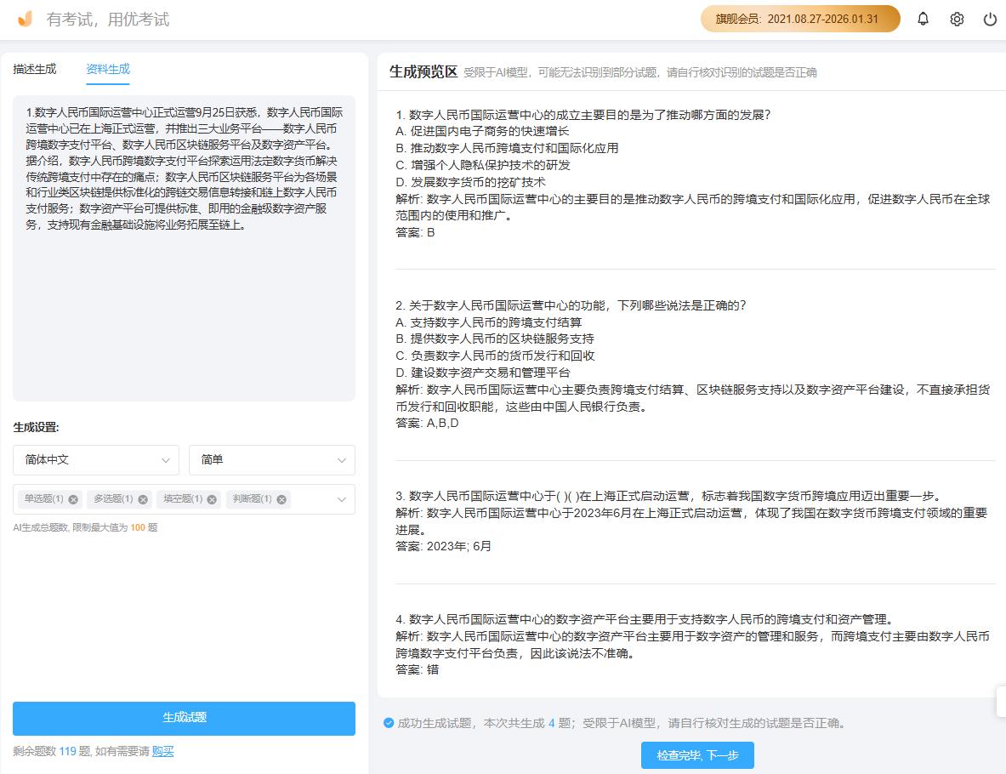Select the 资料生成 tab

point(108,70)
